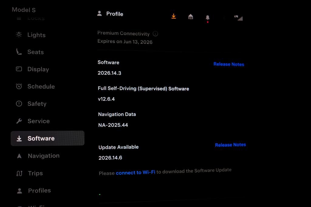Select the Seats icon in sidebar
311x207 pixels.
(x=19, y=52)
